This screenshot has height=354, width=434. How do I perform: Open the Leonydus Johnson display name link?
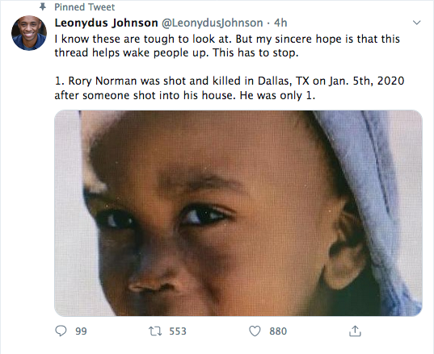click(x=107, y=23)
